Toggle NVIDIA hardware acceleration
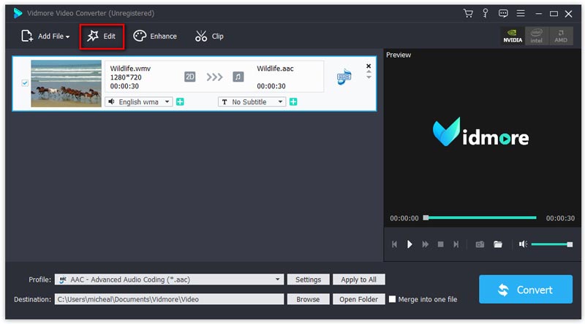This screenshot has height=324, width=585. point(513,36)
